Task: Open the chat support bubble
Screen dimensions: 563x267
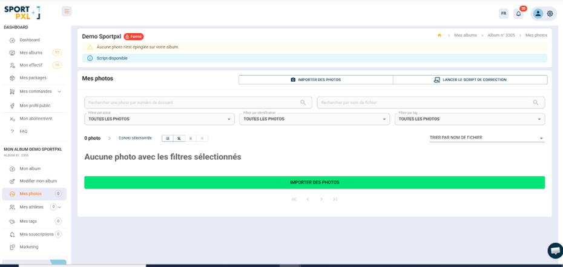Action: click(555, 250)
